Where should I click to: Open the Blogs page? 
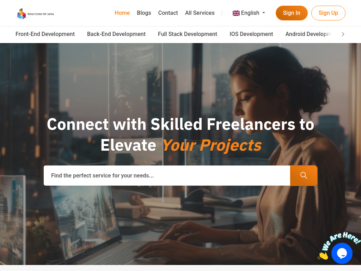tap(144, 13)
